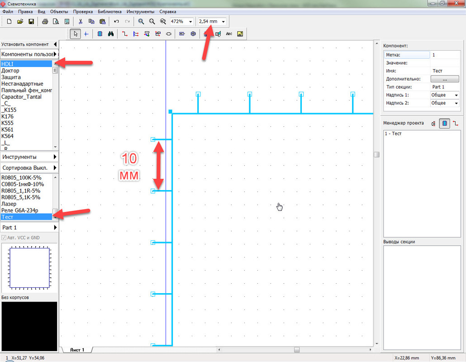Open an existing file via folder icon
Screen dimensions: 466x362
point(20,21)
